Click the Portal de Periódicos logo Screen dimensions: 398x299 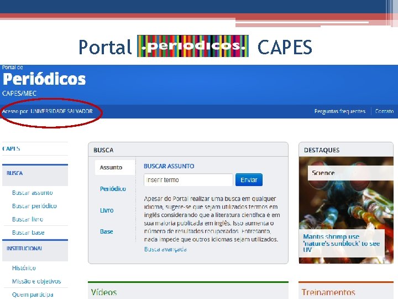[x=44, y=79]
